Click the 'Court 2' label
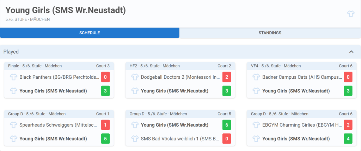Viewport: 361px width, 151px height. (x=224, y=66)
